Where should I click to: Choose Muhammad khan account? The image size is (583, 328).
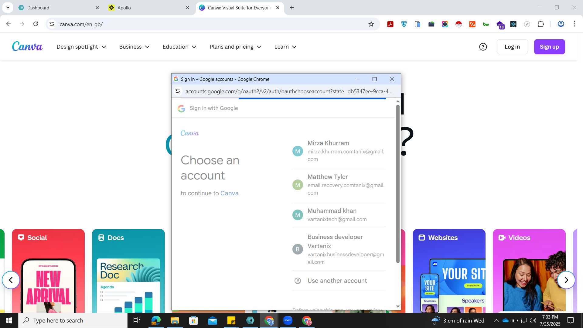click(339, 215)
